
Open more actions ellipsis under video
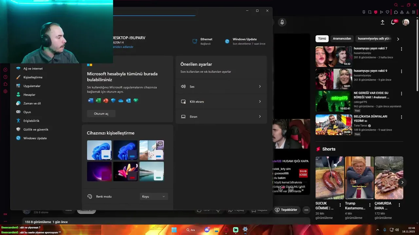[306, 210]
